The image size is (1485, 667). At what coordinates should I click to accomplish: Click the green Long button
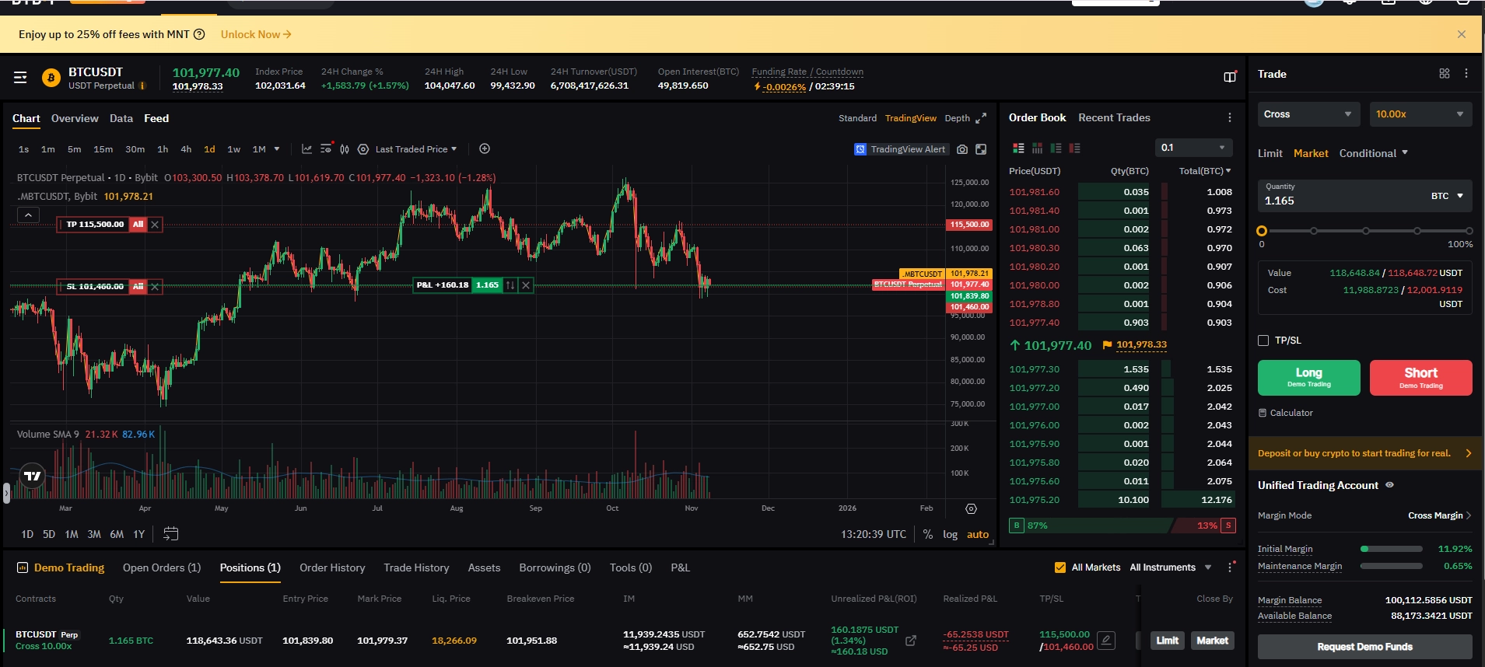tap(1308, 378)
